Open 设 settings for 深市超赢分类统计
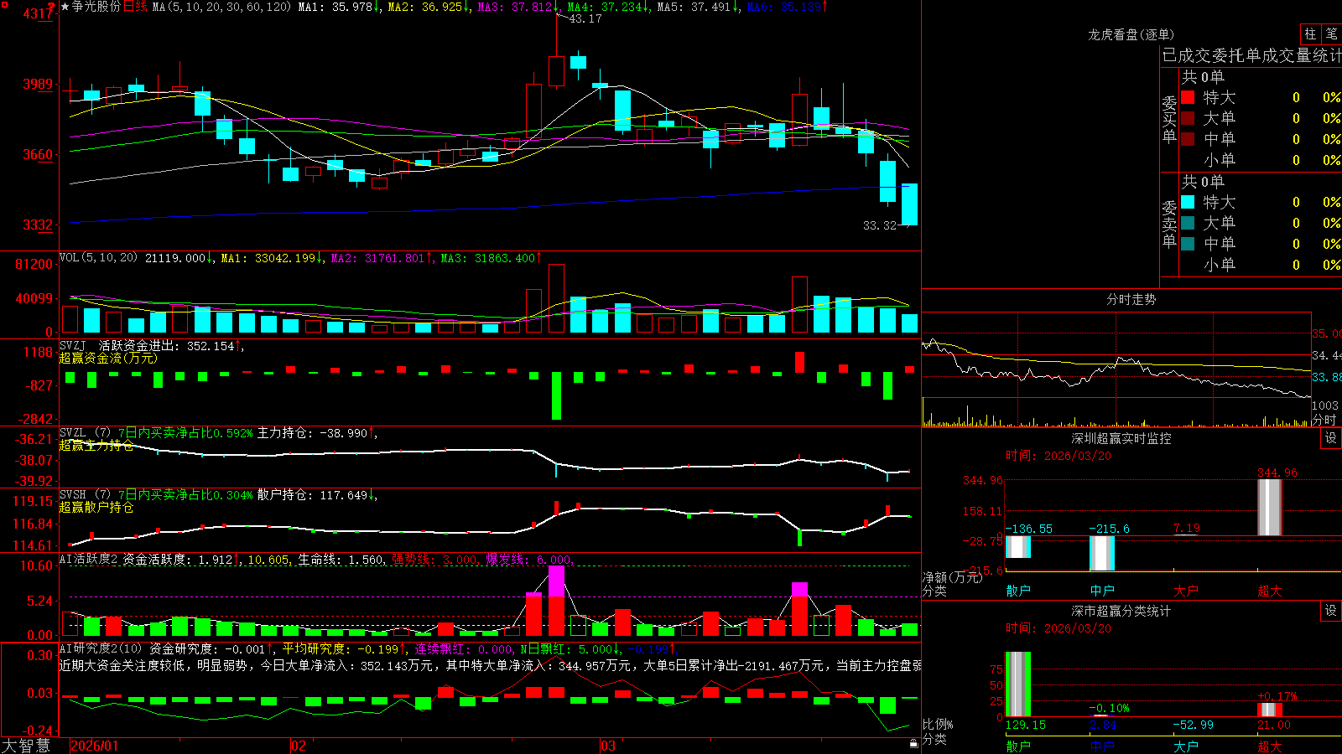 tap(1331, 611)
